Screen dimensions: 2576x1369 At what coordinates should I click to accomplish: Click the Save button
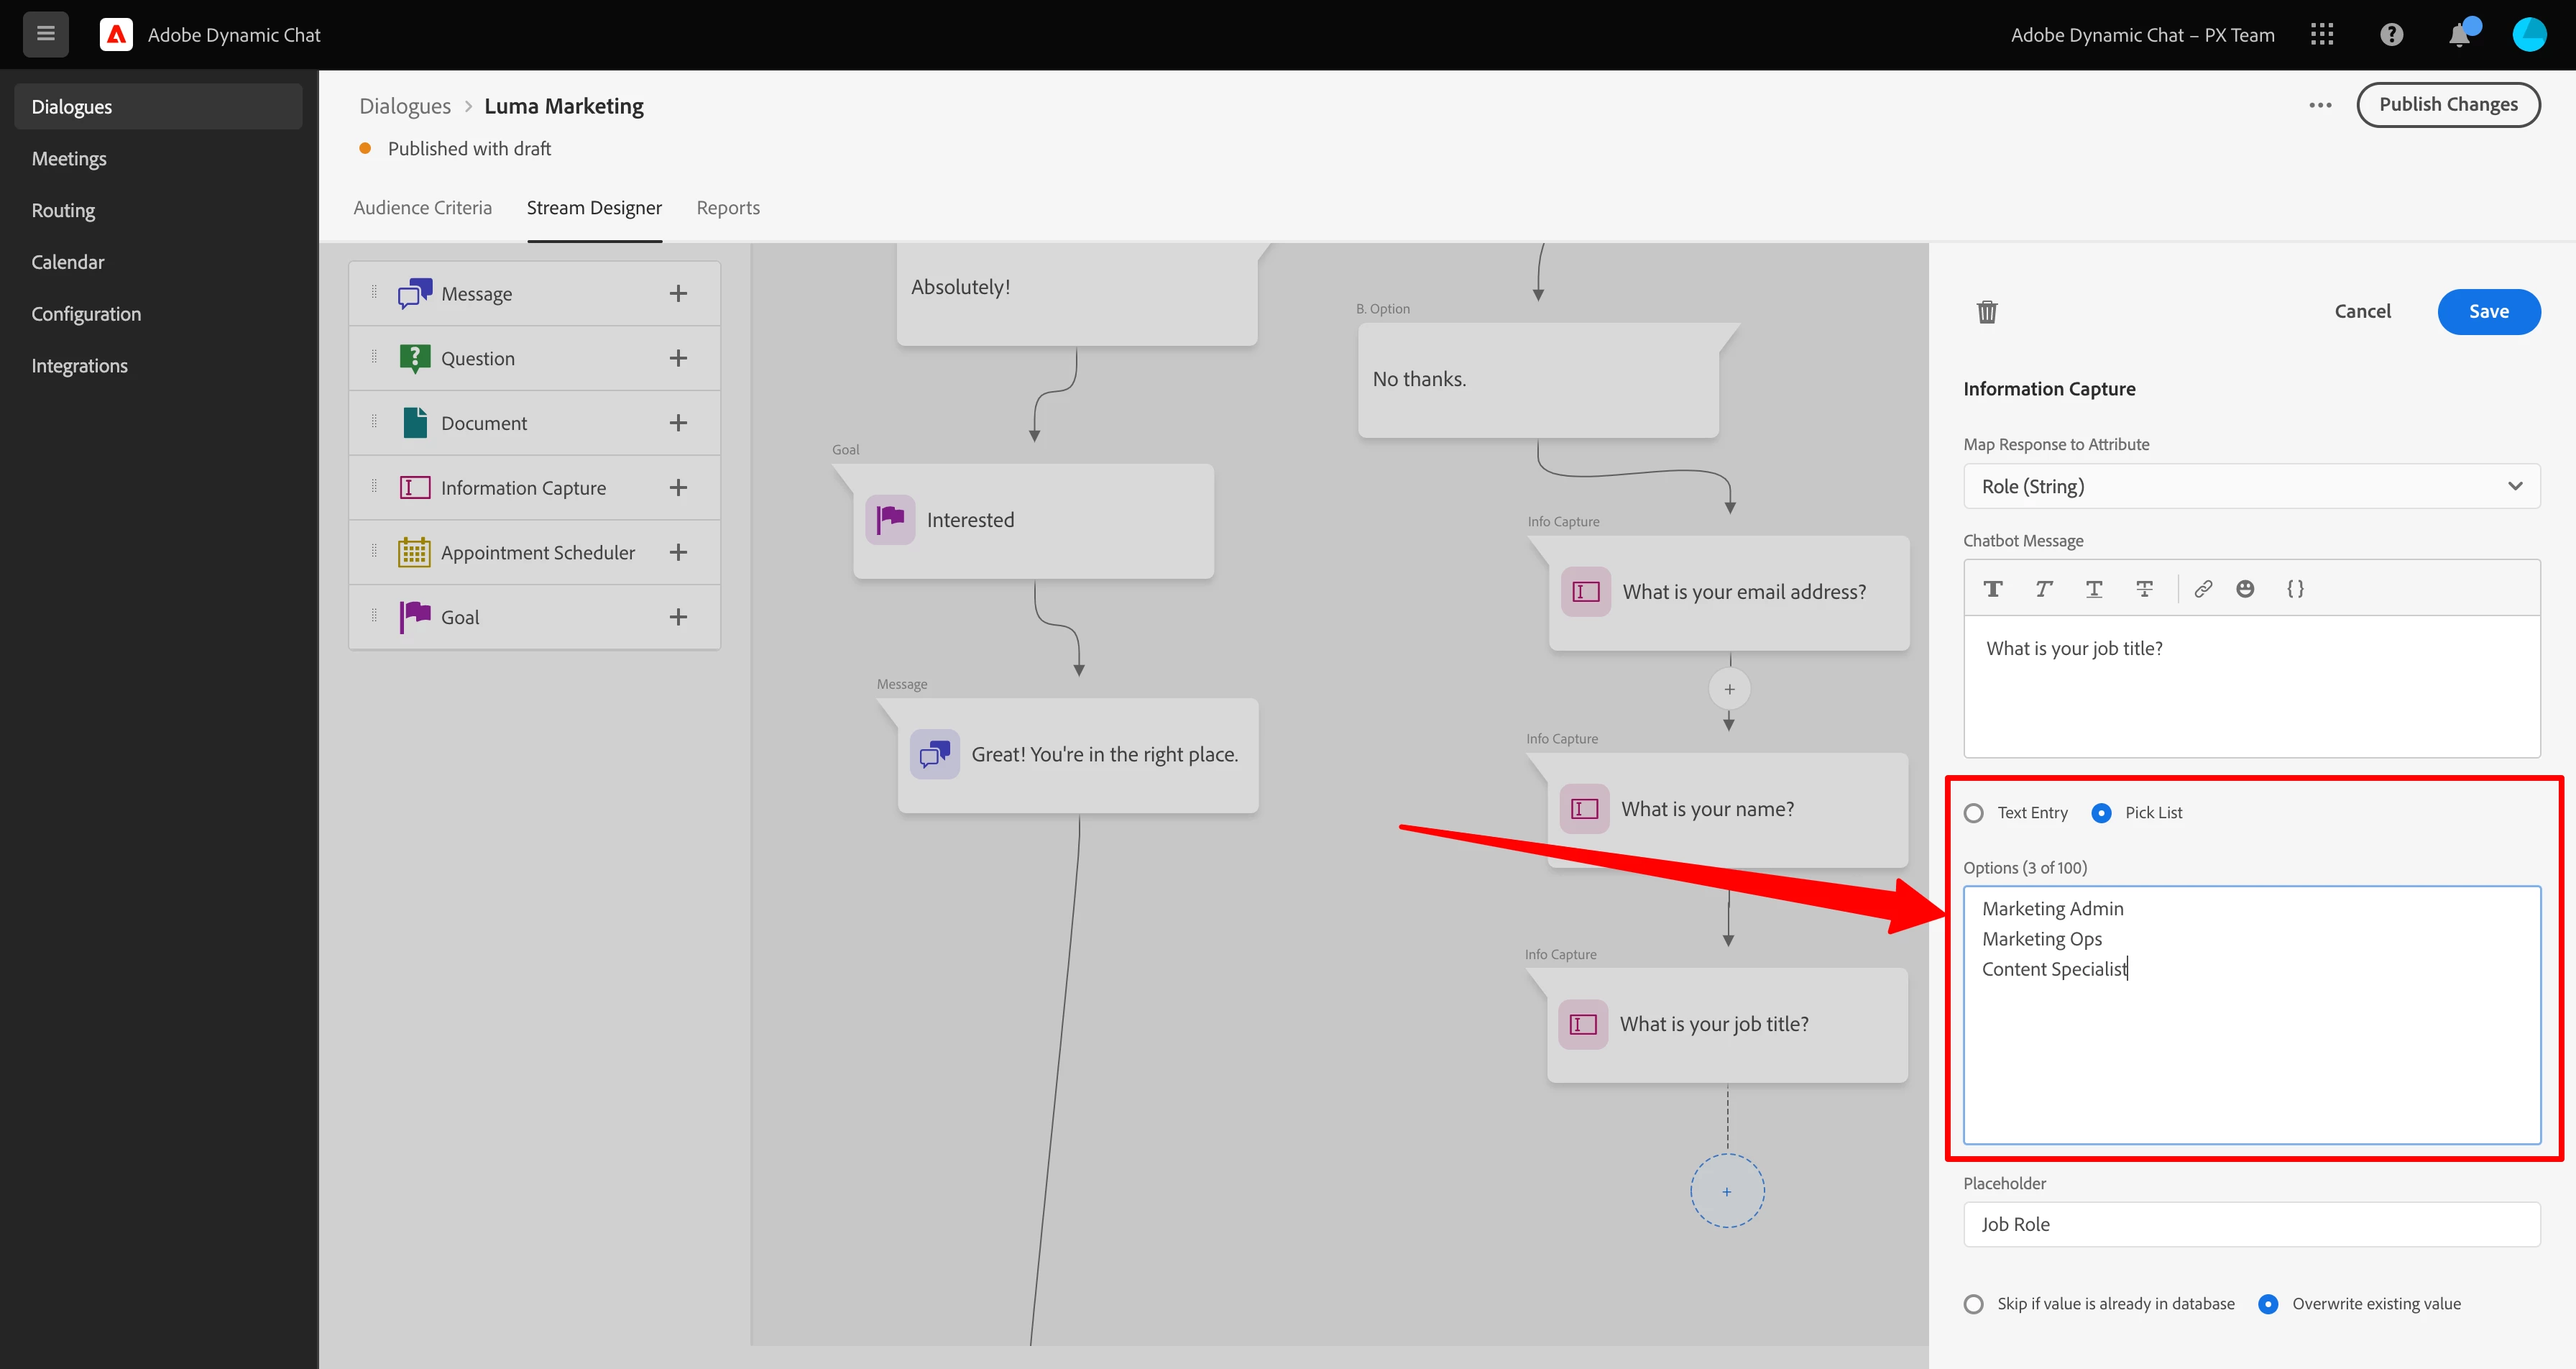2488,312
